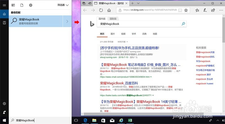The image size is (225, 124).
Task: Open the search panel hamburger menu
Action: 4,5
